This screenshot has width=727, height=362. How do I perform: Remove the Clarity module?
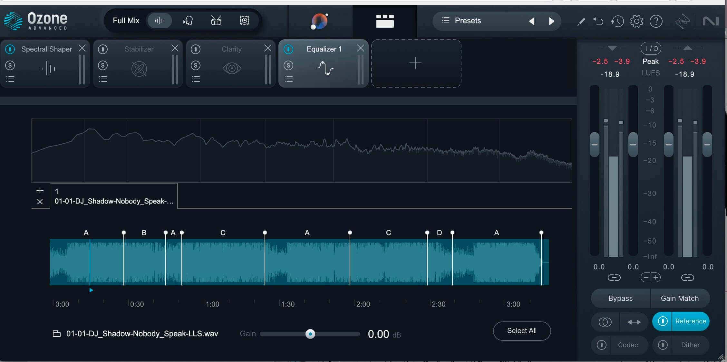pyautogui.click(x=268, y=48)
